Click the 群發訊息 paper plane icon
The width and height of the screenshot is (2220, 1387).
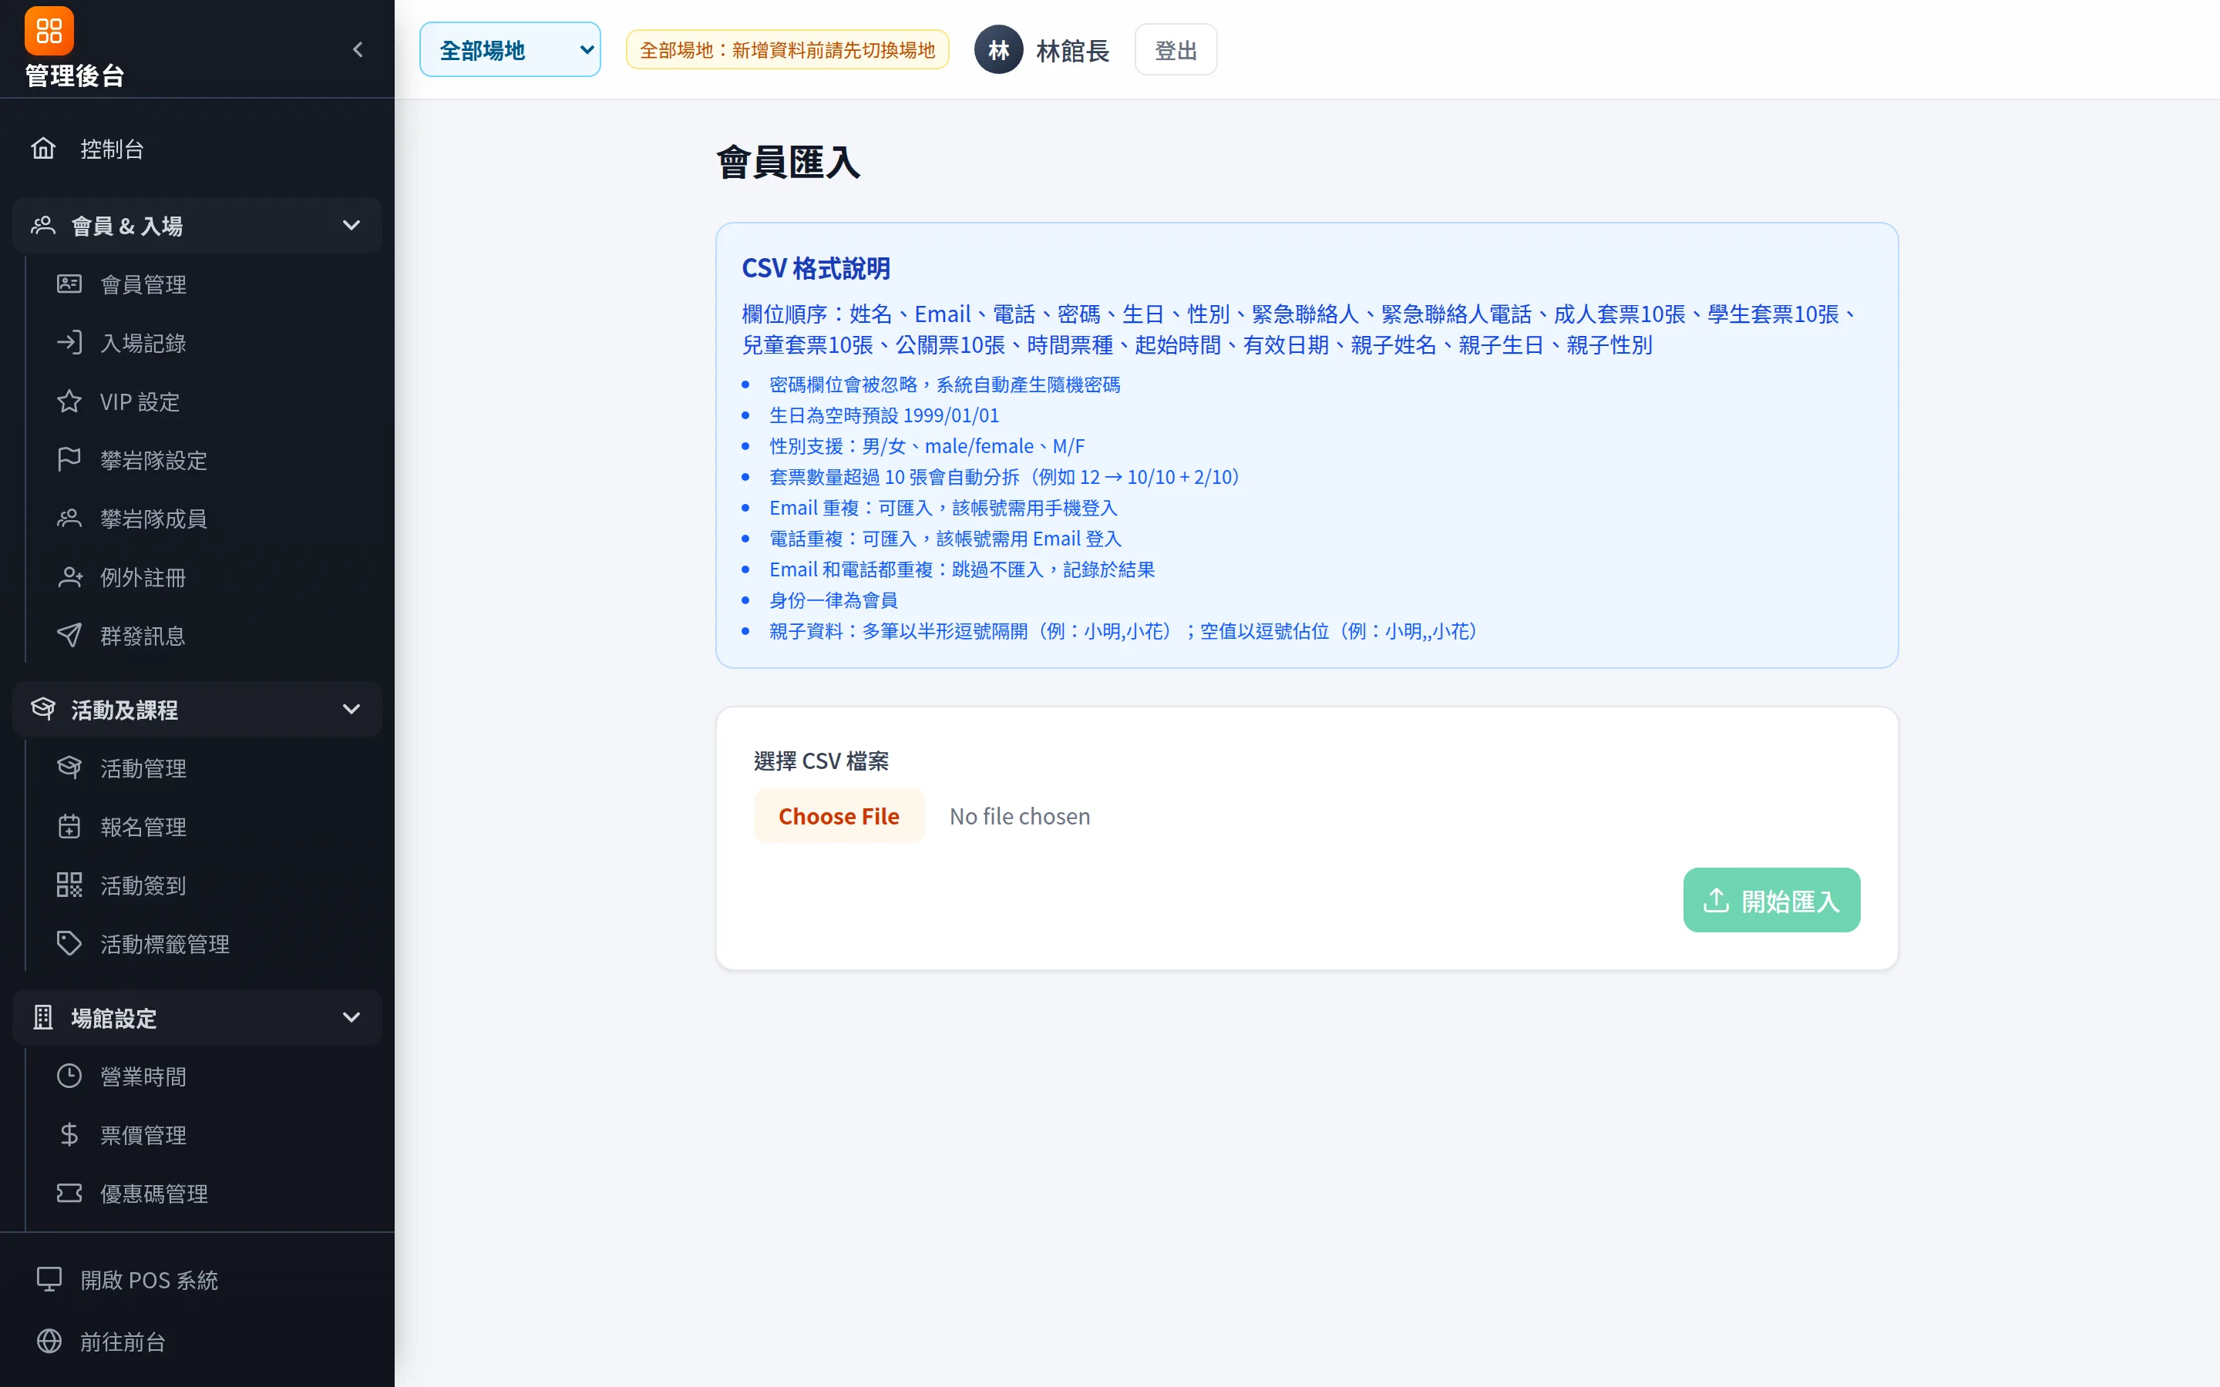click(69, 636)
